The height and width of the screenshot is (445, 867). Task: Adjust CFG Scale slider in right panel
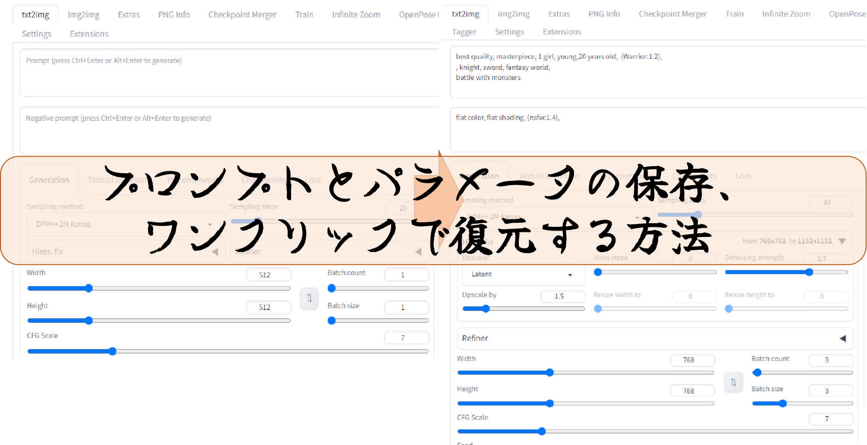click(x=655, y=431)
